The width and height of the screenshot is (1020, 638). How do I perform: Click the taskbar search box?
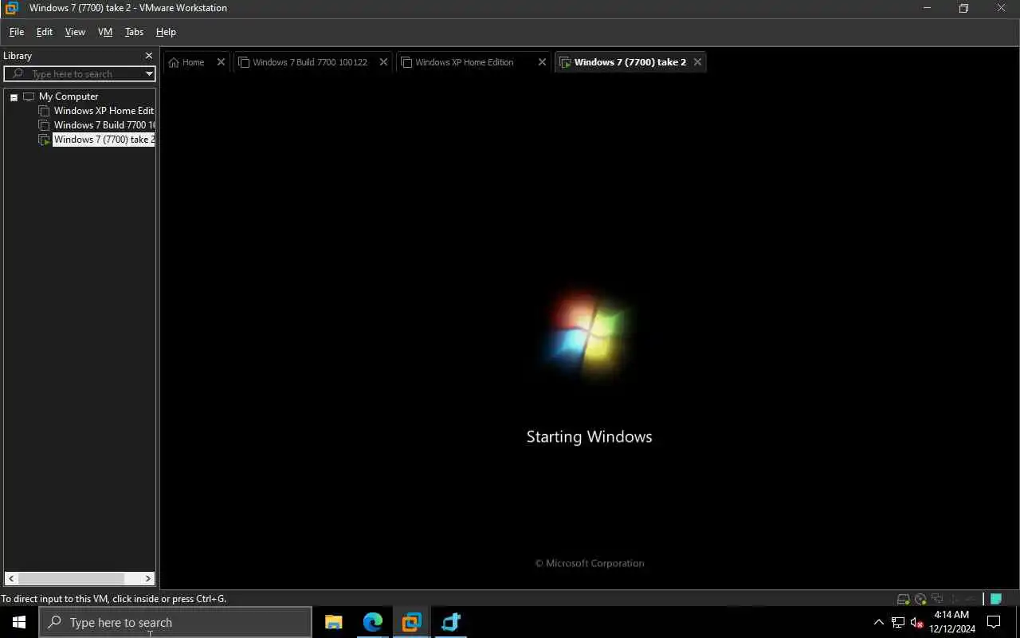[175, 622]
